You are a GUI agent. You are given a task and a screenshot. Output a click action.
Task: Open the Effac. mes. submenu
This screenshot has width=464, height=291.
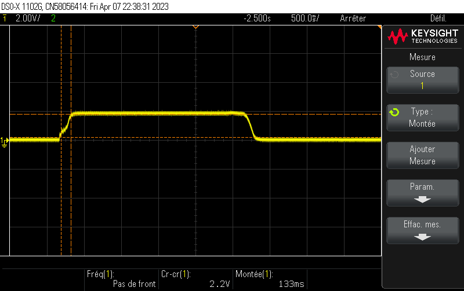click(423, 230)
